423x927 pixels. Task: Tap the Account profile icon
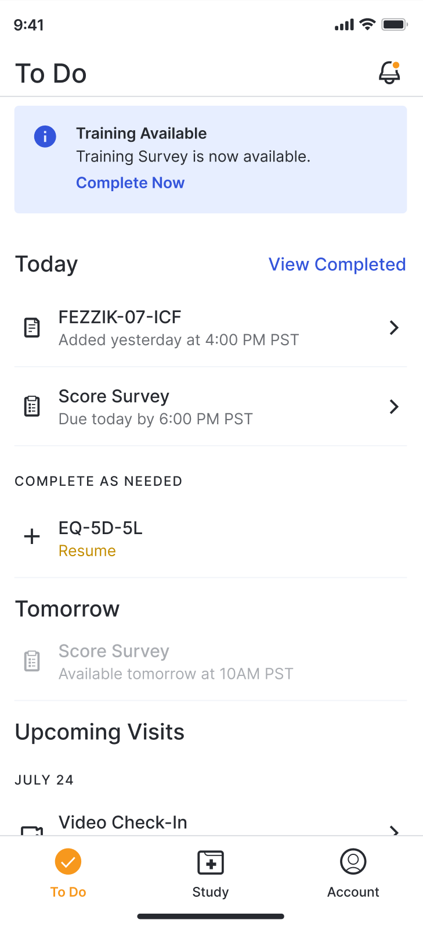(x=353, y=862)
